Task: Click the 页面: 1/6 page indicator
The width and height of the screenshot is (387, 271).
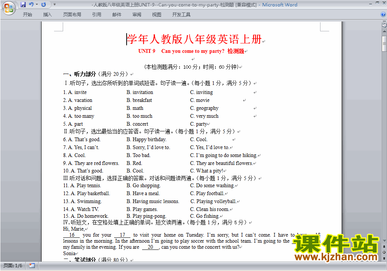Action: 13,266
